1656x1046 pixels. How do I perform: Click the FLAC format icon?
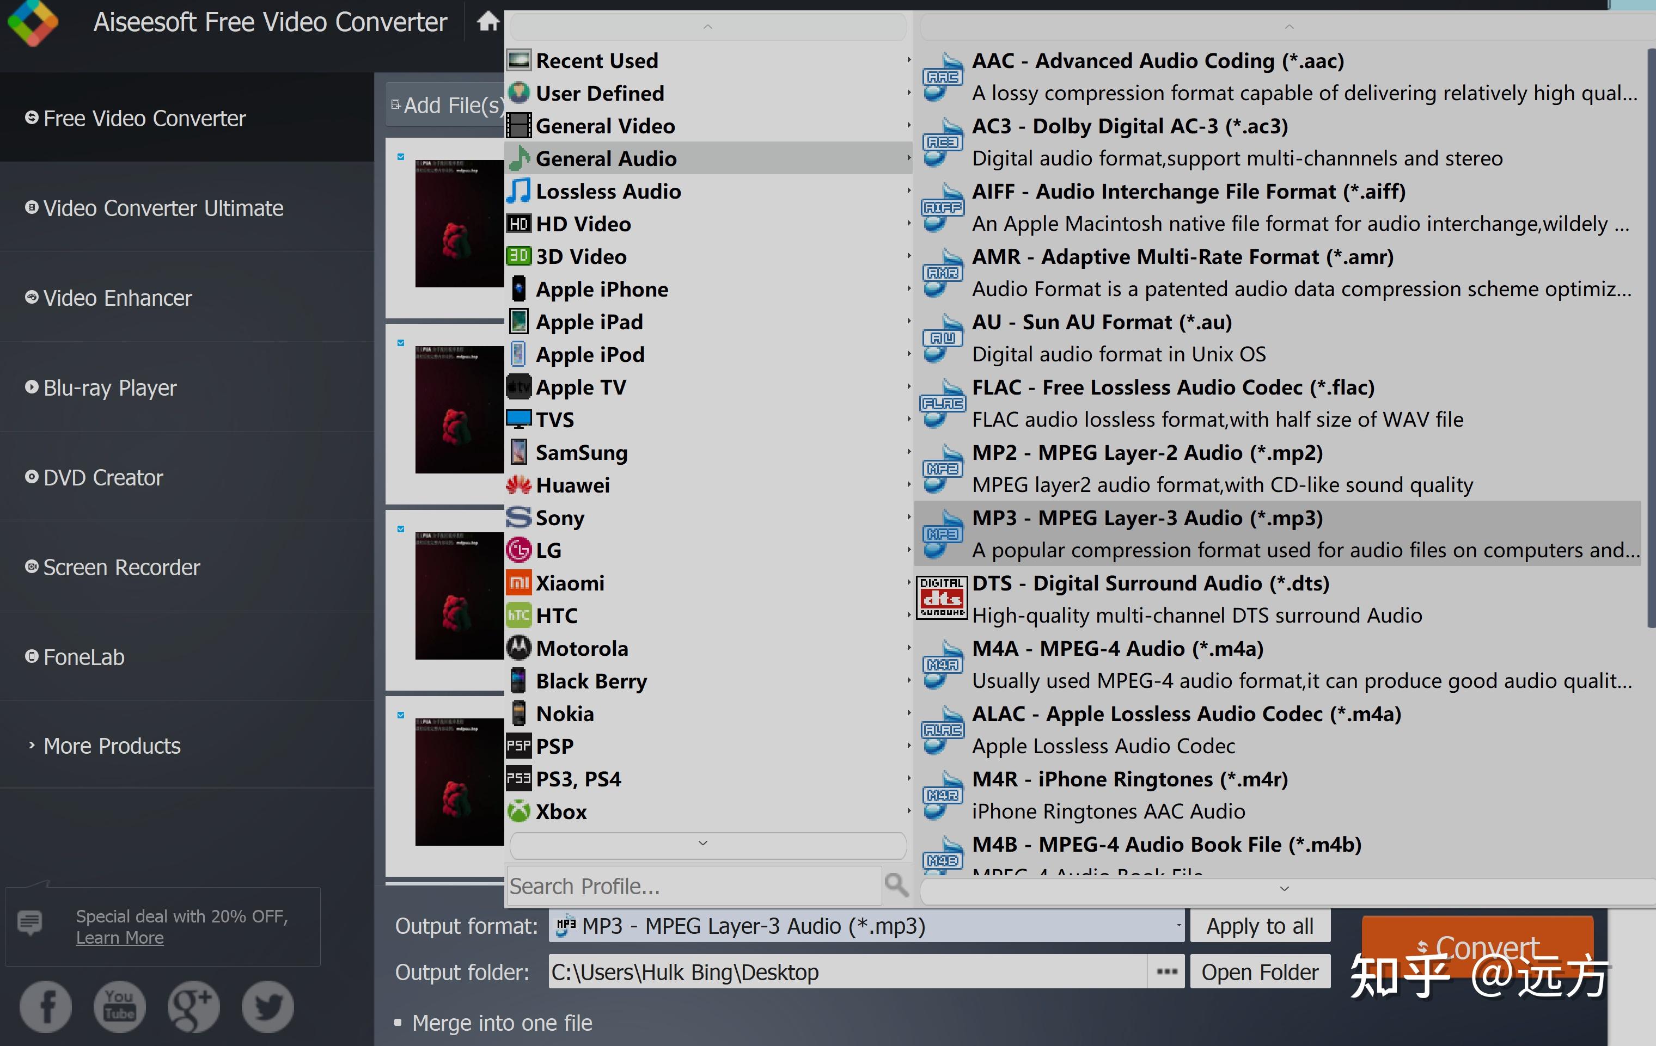pos(942,403)
